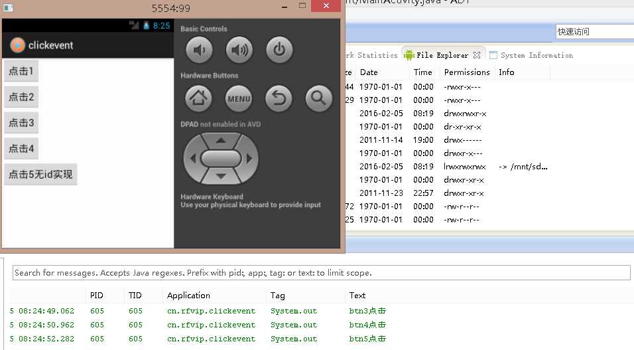634x350 pixels.
Task: Select file row dated 2011-11-23
Action: click(x=489, y=193)
